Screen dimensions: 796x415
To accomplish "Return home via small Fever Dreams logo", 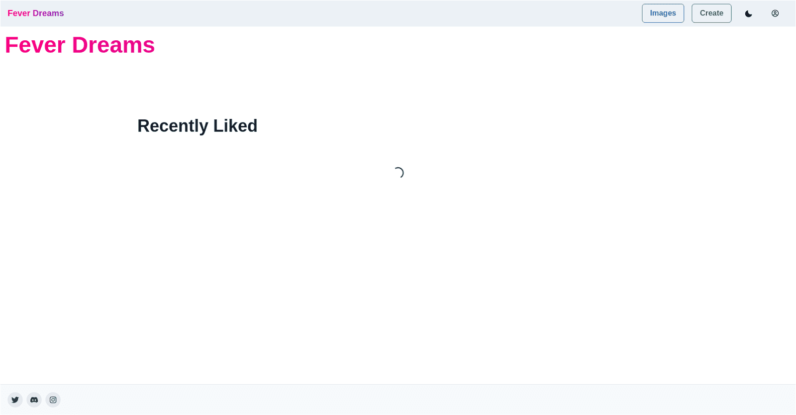I will (36, 13).
